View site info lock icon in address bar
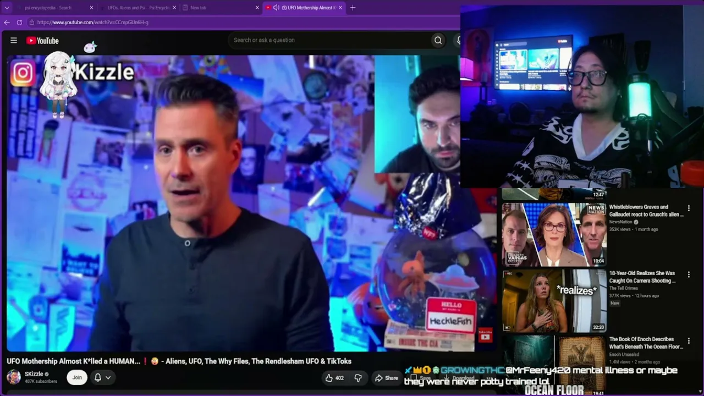Screen dimensions: 704x396 pos(32,23)
